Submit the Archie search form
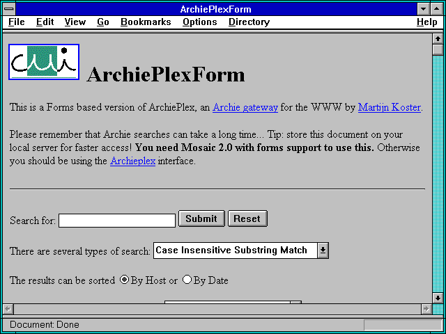This screenshot has width=446, height=334. [201, 218]
